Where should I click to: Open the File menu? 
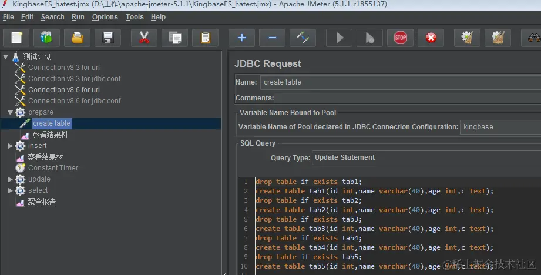click(x=8, y=17)
